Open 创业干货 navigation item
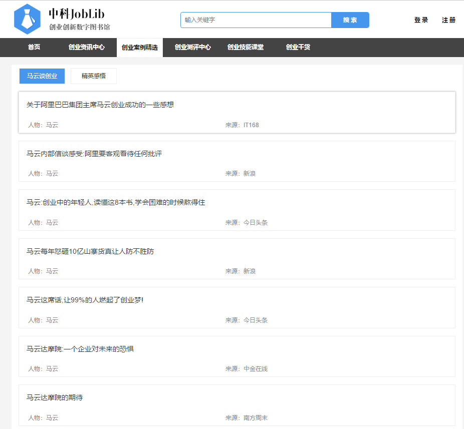The width and height of the screenshot is (464, 429). pos(298,48)
